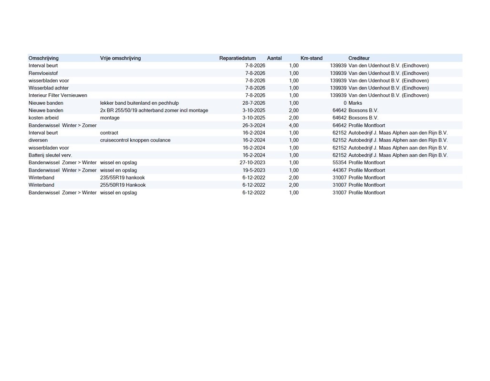490x381 pixels.
Task: Select the km-stand value 55354
Action: pos(339,162)
